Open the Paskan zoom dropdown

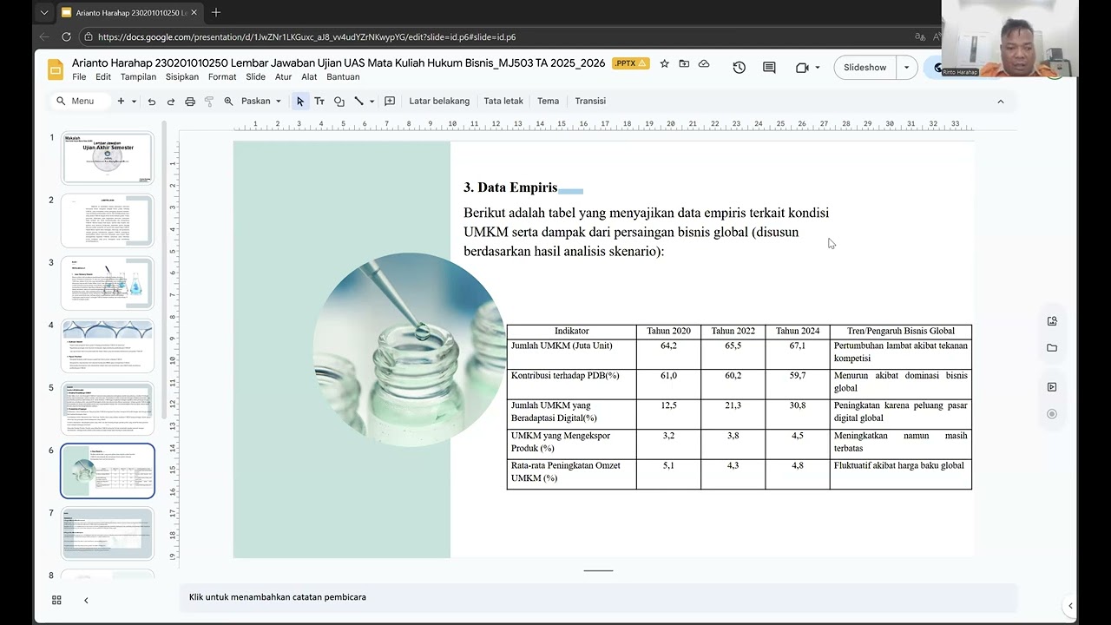tap(260, 102)
